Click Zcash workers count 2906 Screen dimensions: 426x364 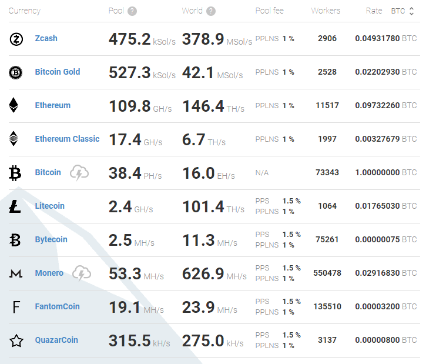pos(327,38)
